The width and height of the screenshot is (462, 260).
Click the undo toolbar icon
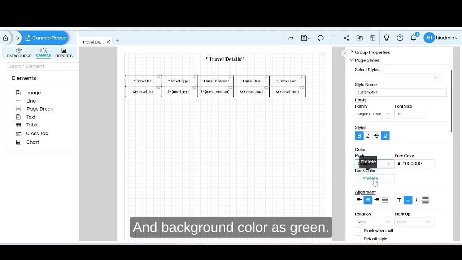pos(321,38)
